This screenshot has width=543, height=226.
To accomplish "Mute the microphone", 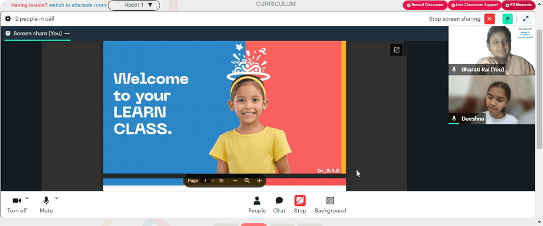I will coord(46,204).
